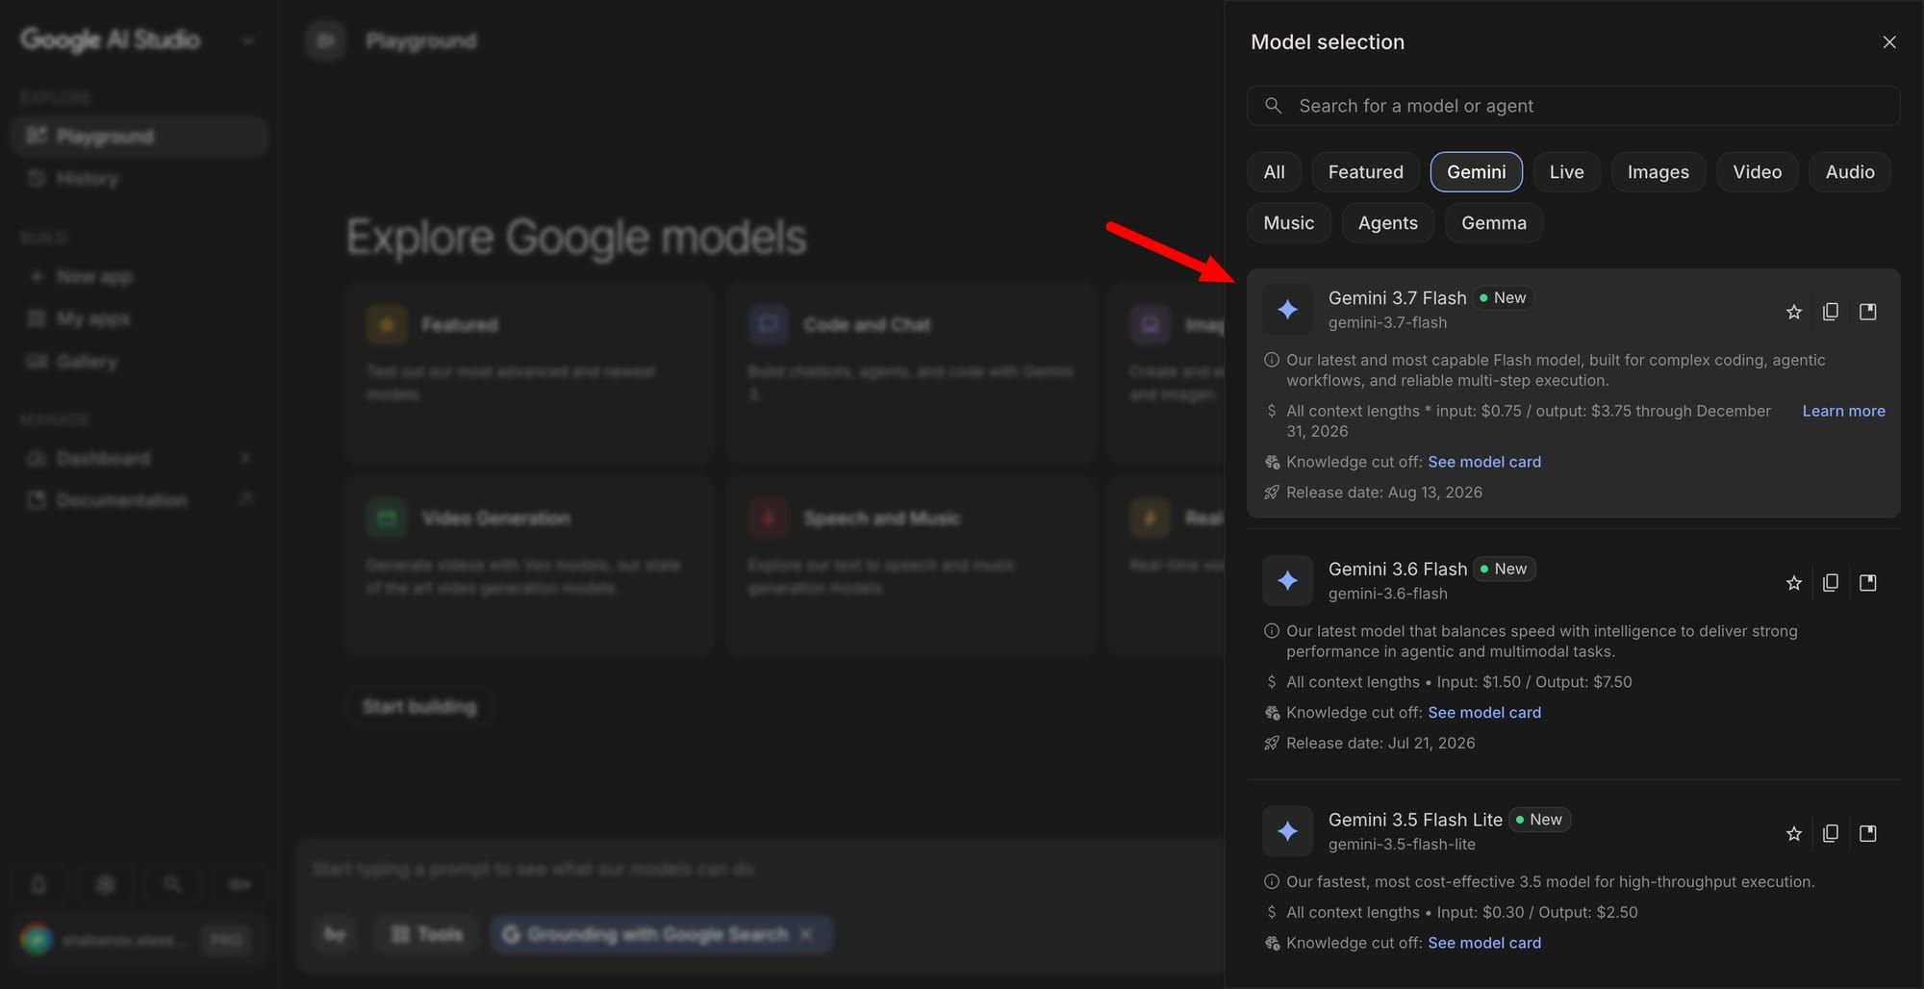Screen dimensions: 1924x989
Task: Filter models by Video
Action: (x=1758, y=172)
